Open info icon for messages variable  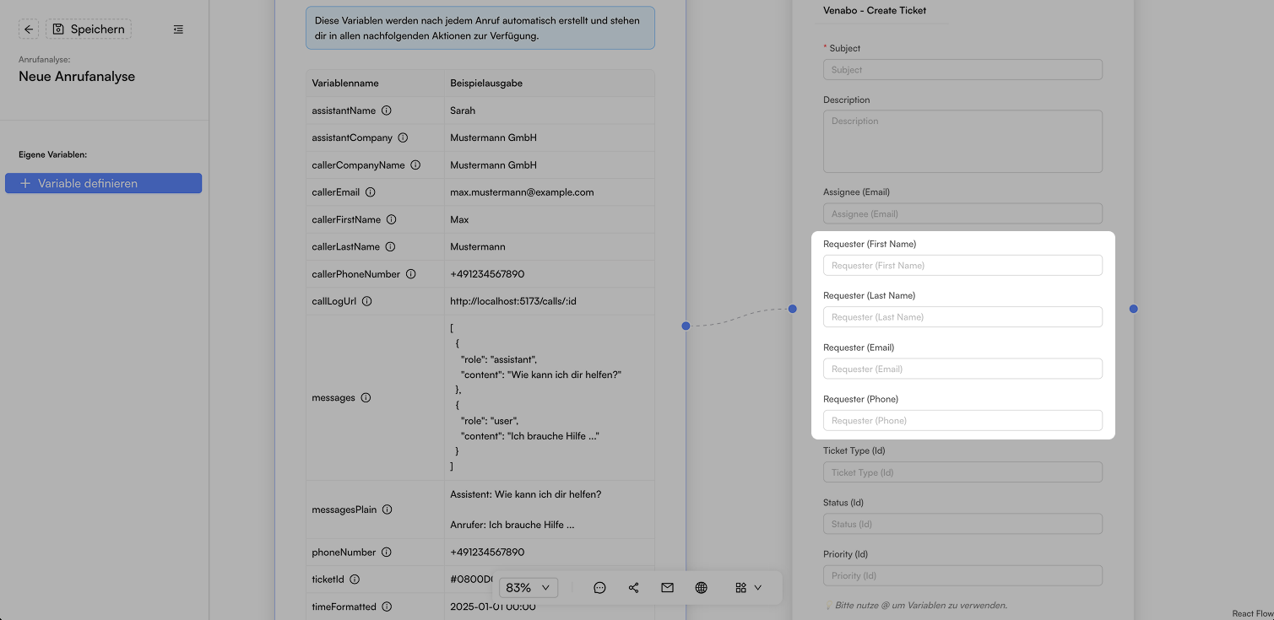pyautogui.click(x=366, y=397)
